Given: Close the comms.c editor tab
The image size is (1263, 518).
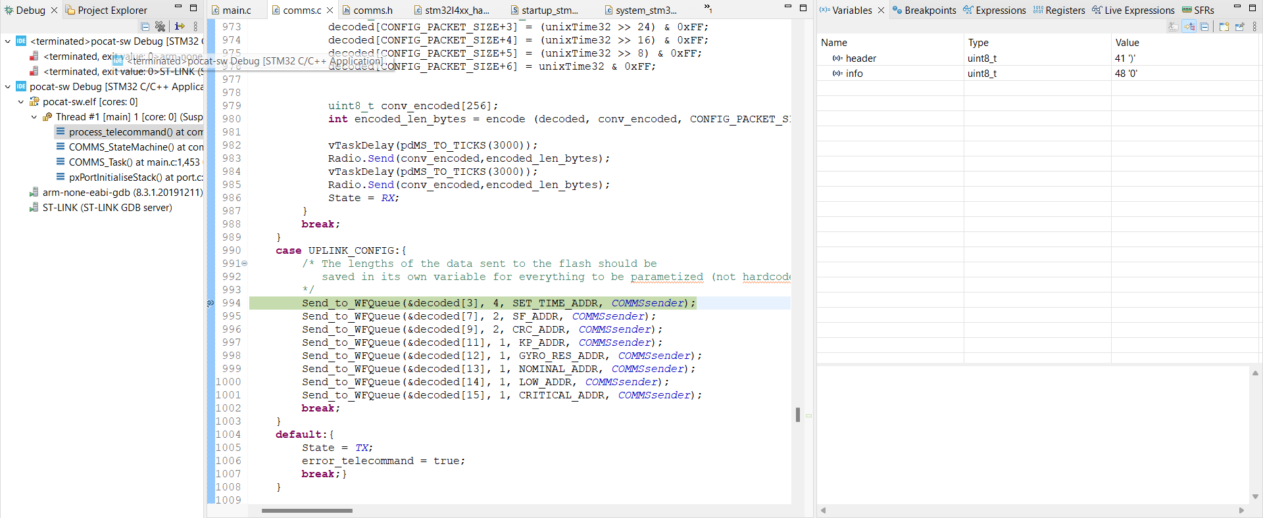Looking at the screenshot, I should tap(330, 11).
